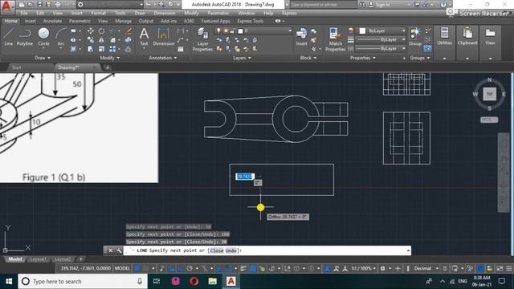
Task: Click the cancel X on command line
Action: 111,250
